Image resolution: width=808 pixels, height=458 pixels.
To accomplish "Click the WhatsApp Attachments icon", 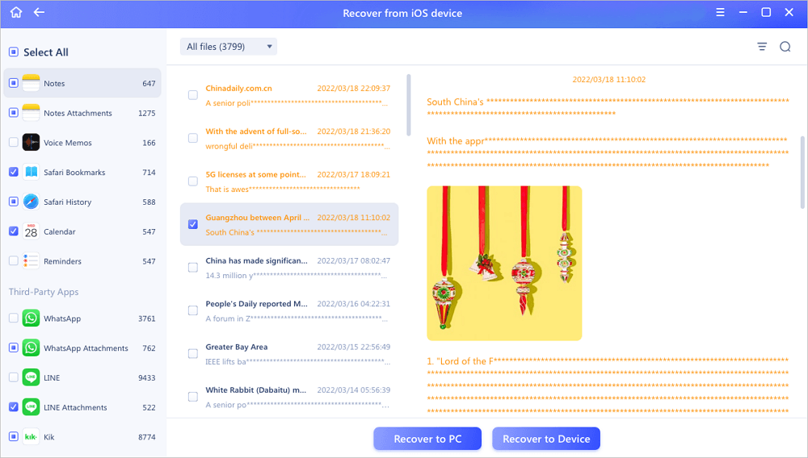I will tap(31, 348).
